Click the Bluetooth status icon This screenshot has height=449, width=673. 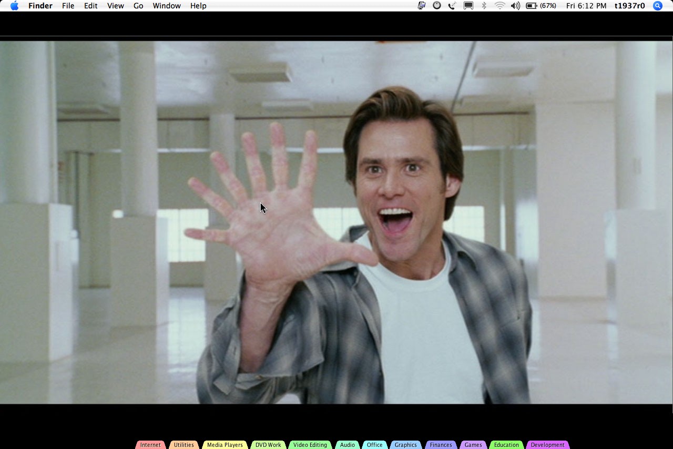484,6
